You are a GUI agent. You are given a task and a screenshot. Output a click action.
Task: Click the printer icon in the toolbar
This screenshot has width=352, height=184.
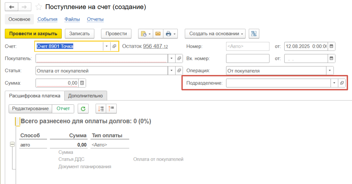click(168, 34)
